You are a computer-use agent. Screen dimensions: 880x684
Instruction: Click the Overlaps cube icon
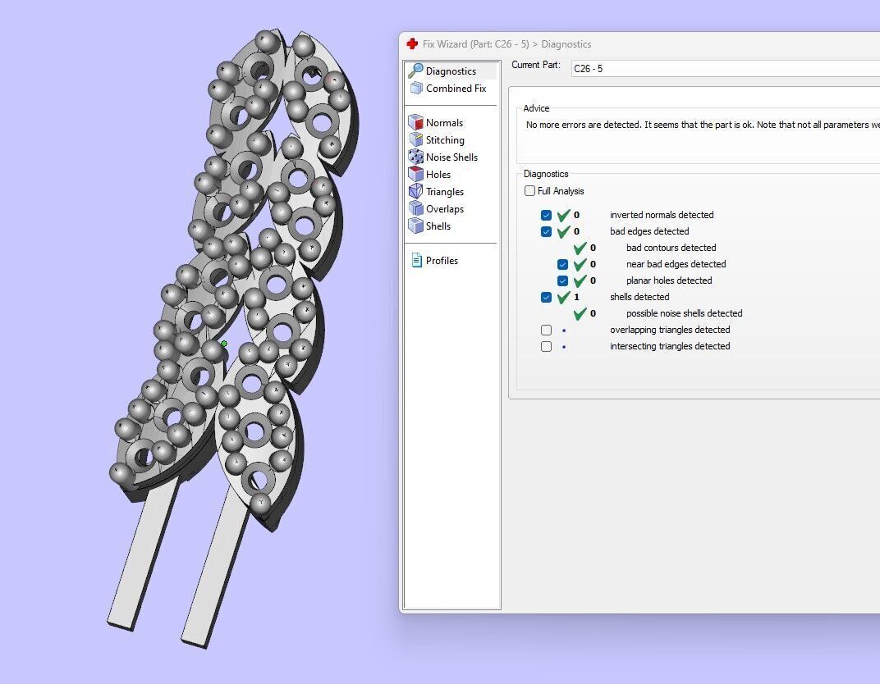[415, 208]
